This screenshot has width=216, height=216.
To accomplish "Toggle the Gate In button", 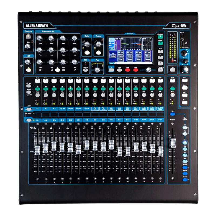I will tap(87, 53).
